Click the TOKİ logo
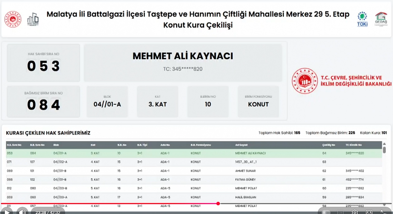Image resolution: width=393 pixels, height=214 pixels. click(x=362, y=19)
